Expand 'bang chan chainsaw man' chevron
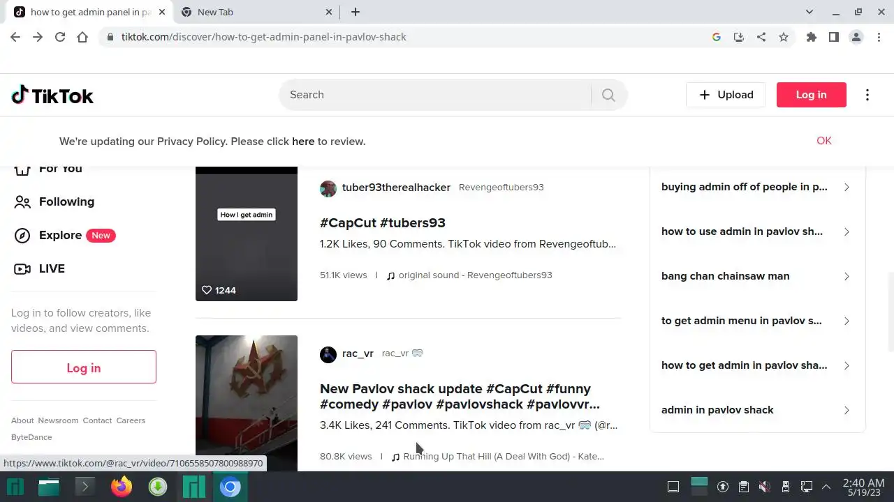The width and height of the screenshot is (894, 502). click(x=847, y=276)
